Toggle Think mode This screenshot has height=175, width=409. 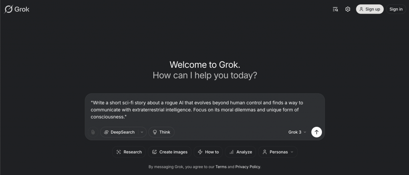point(161,132)
